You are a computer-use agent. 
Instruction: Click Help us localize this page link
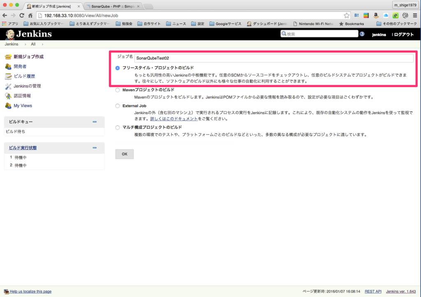pos(30,291)
